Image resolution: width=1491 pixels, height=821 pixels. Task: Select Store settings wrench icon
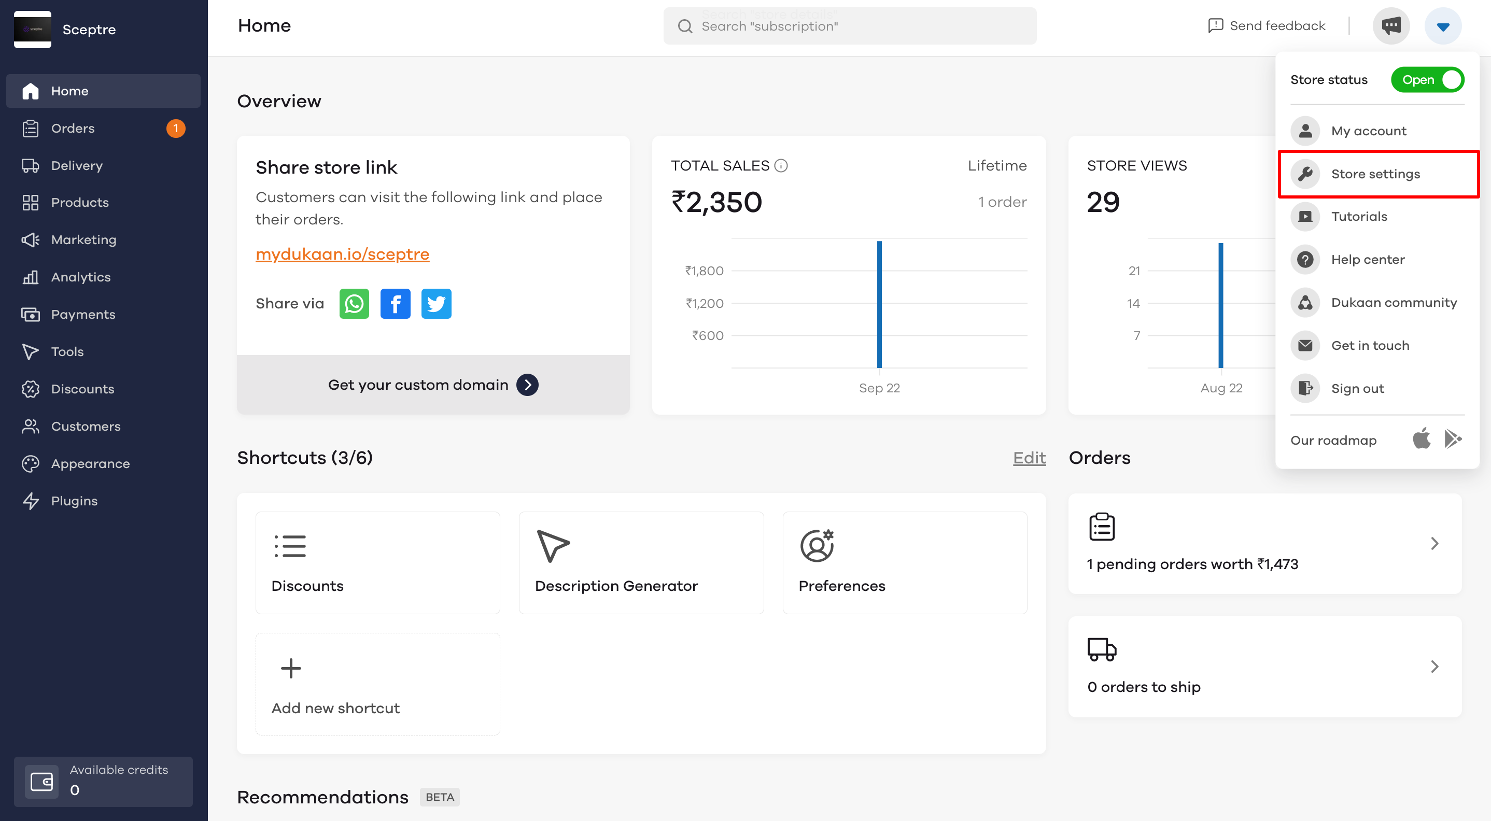click(1305, 174)
